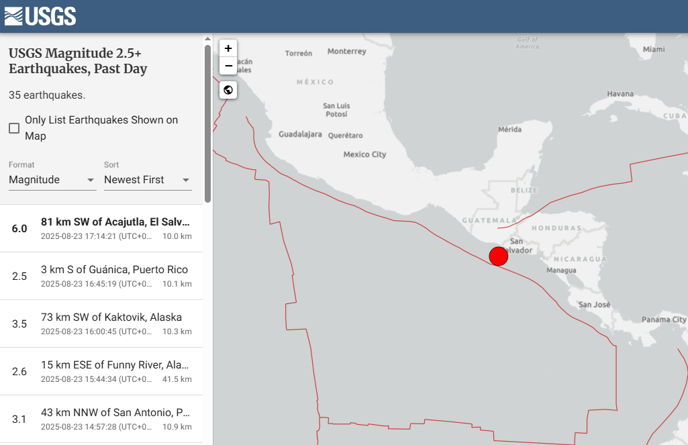Click the Guadalajara map label
688x445 pixels.
300,134
